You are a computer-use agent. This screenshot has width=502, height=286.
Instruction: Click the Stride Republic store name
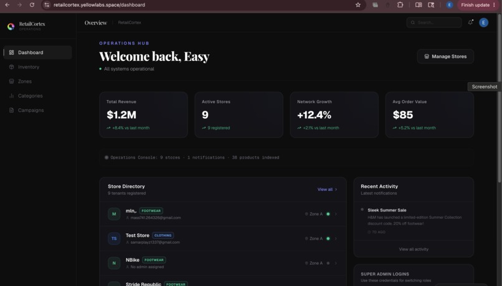(x=143, y=284)
